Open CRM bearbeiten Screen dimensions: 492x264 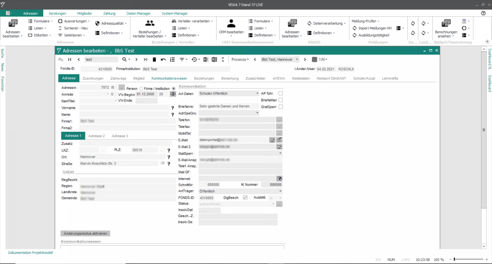(231, 27)
